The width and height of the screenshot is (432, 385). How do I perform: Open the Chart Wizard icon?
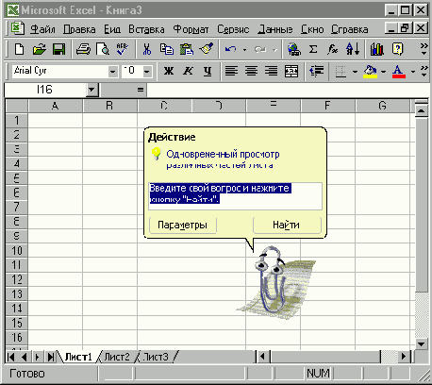pyautogui.click(x=377, y=49)
